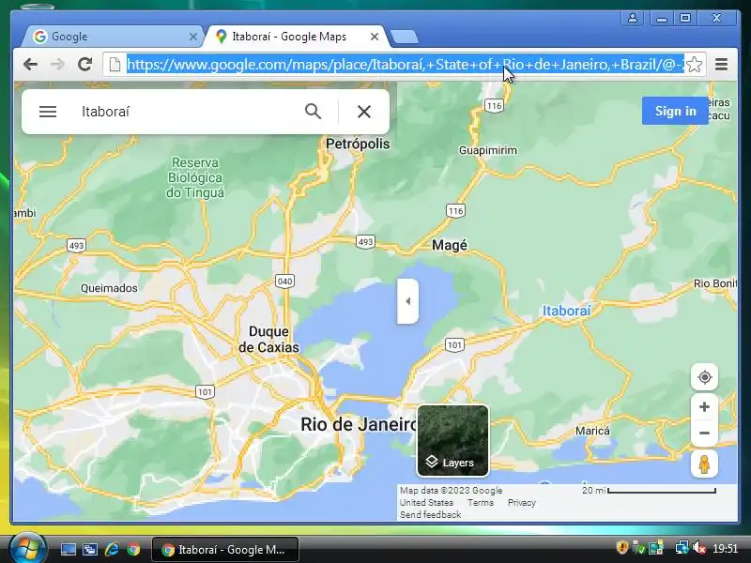The image size is (751, 563).
Task: Launch Chrome from the quick launch
Action: click(133, 549)
